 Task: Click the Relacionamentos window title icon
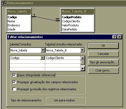[x=4, y=3]
